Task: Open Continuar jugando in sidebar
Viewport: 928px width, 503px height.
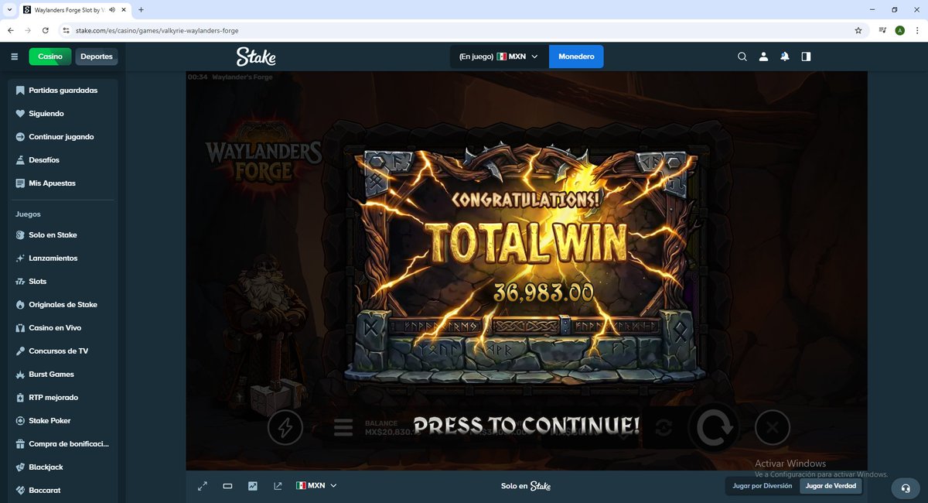Action: [x=63, y=137]
